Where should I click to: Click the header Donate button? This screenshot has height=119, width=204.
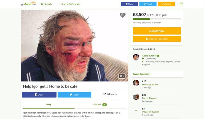click(x=166, y=4)
